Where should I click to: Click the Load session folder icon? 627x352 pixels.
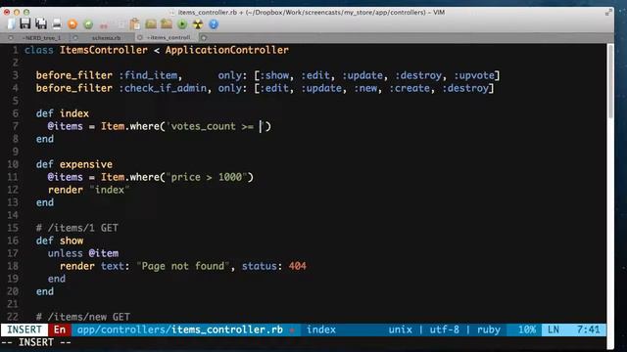coord(151,24)
